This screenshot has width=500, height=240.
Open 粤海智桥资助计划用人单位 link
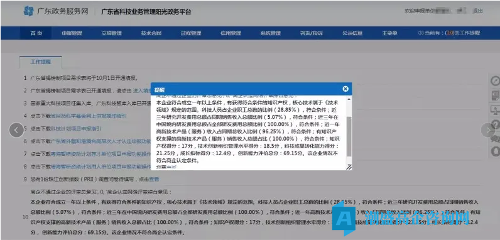point(101,166)
